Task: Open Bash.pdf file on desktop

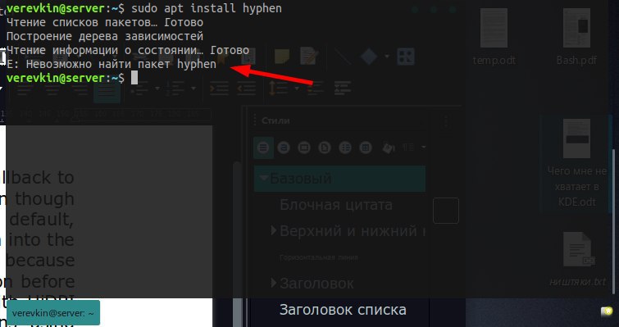Action: tap(576, 38)
